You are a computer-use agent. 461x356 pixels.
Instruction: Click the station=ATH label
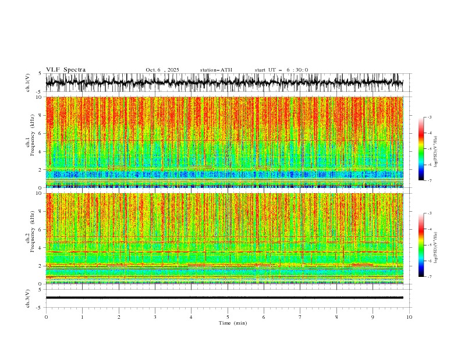coord(216,70)
